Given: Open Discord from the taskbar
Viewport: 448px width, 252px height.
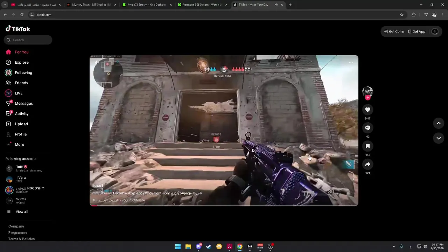Looking at the screenshot, I should [198, 246].
